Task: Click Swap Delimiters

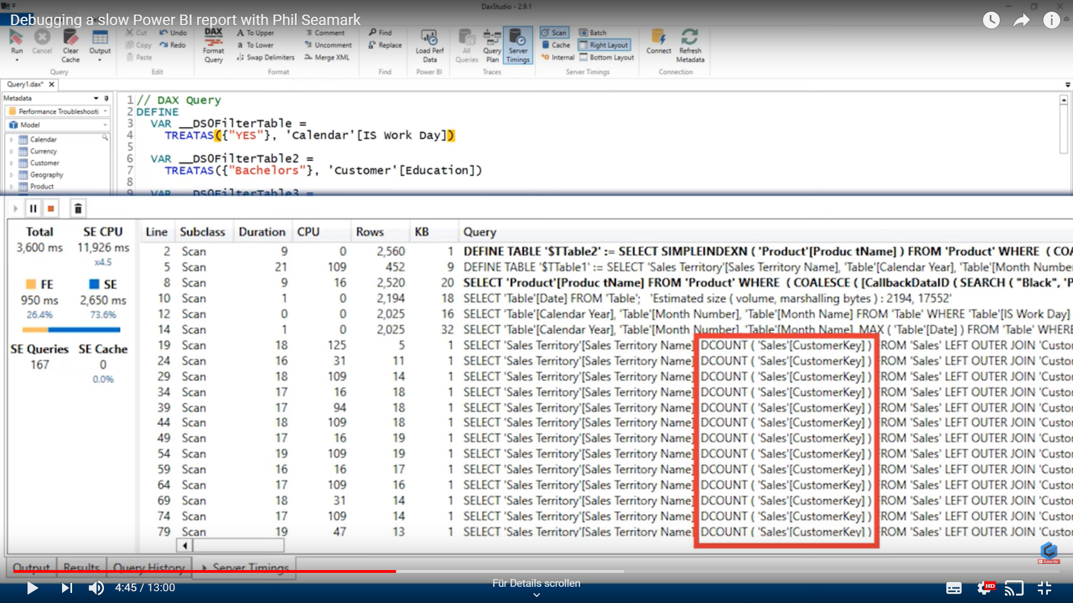Action: (265, 58)
